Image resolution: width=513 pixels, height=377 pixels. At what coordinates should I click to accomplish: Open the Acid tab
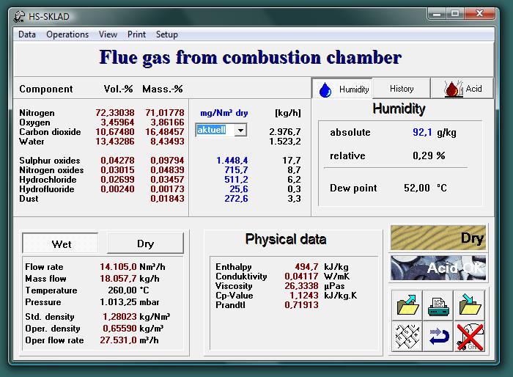point(463,89)
